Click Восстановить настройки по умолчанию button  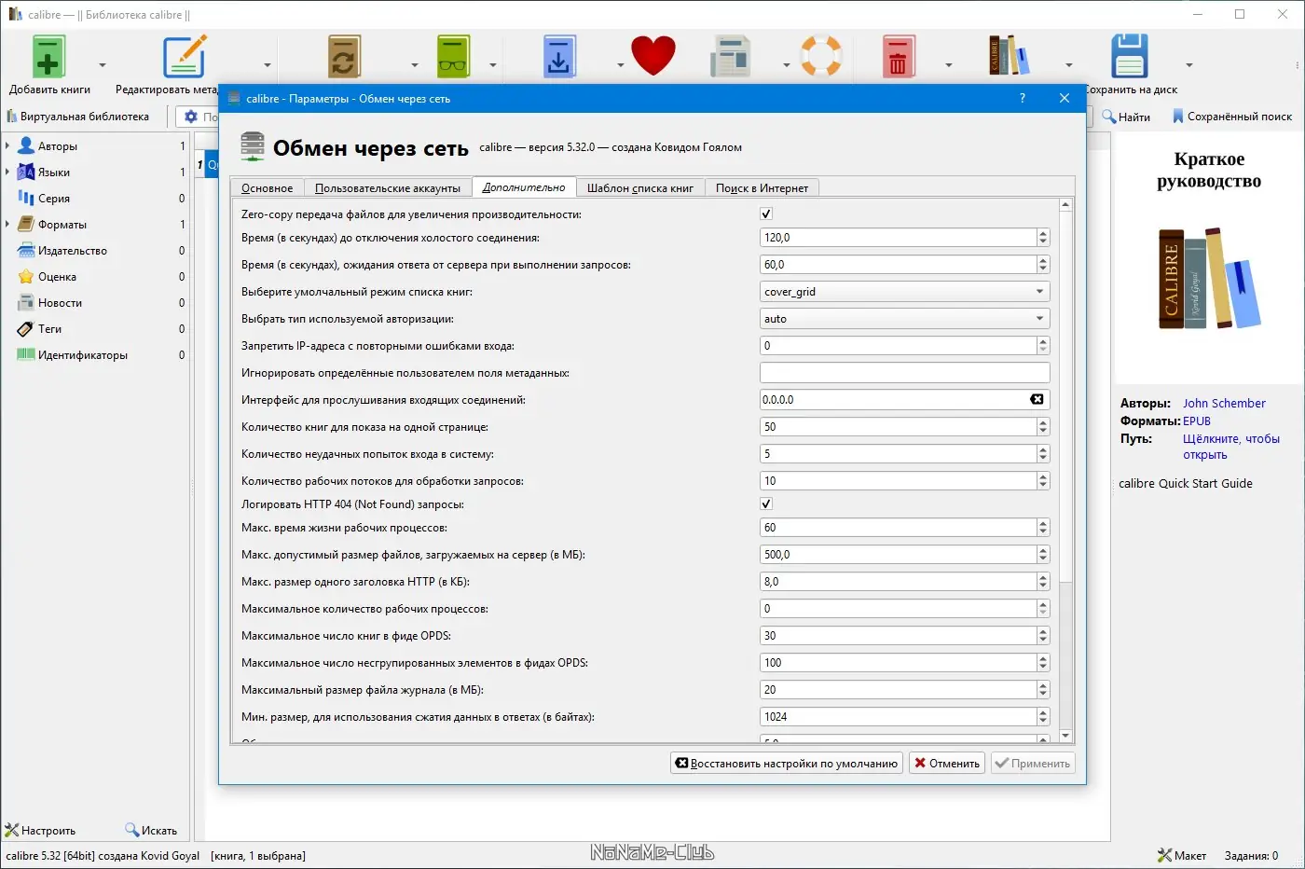[787, 763]
